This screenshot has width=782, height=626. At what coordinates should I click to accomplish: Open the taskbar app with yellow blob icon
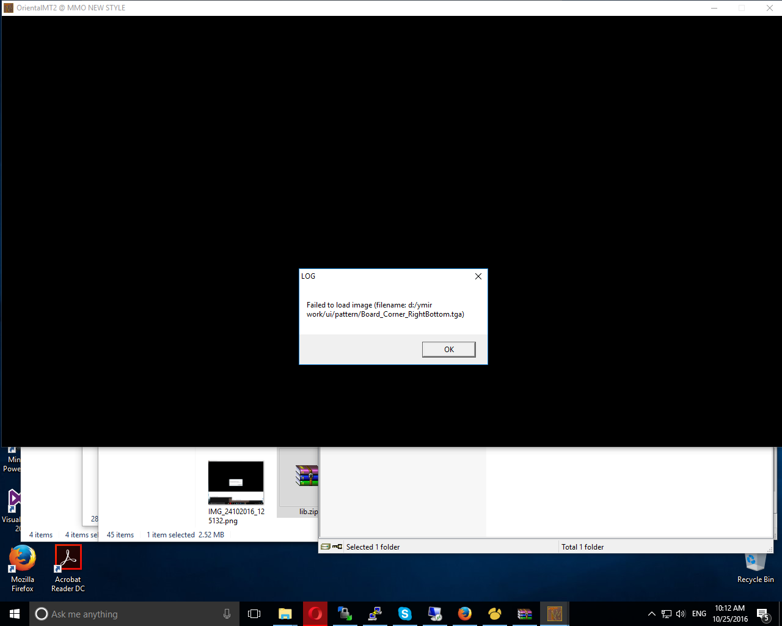click(x=495, y=614)
